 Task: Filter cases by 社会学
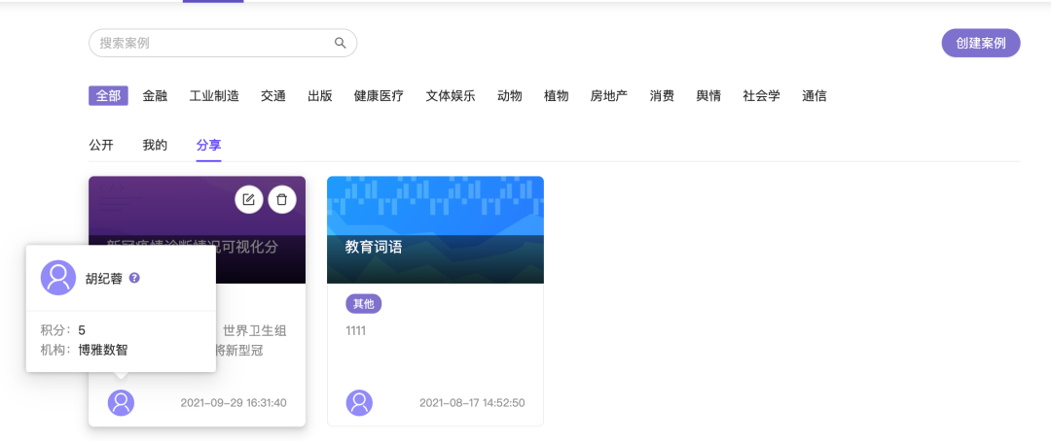761,96
